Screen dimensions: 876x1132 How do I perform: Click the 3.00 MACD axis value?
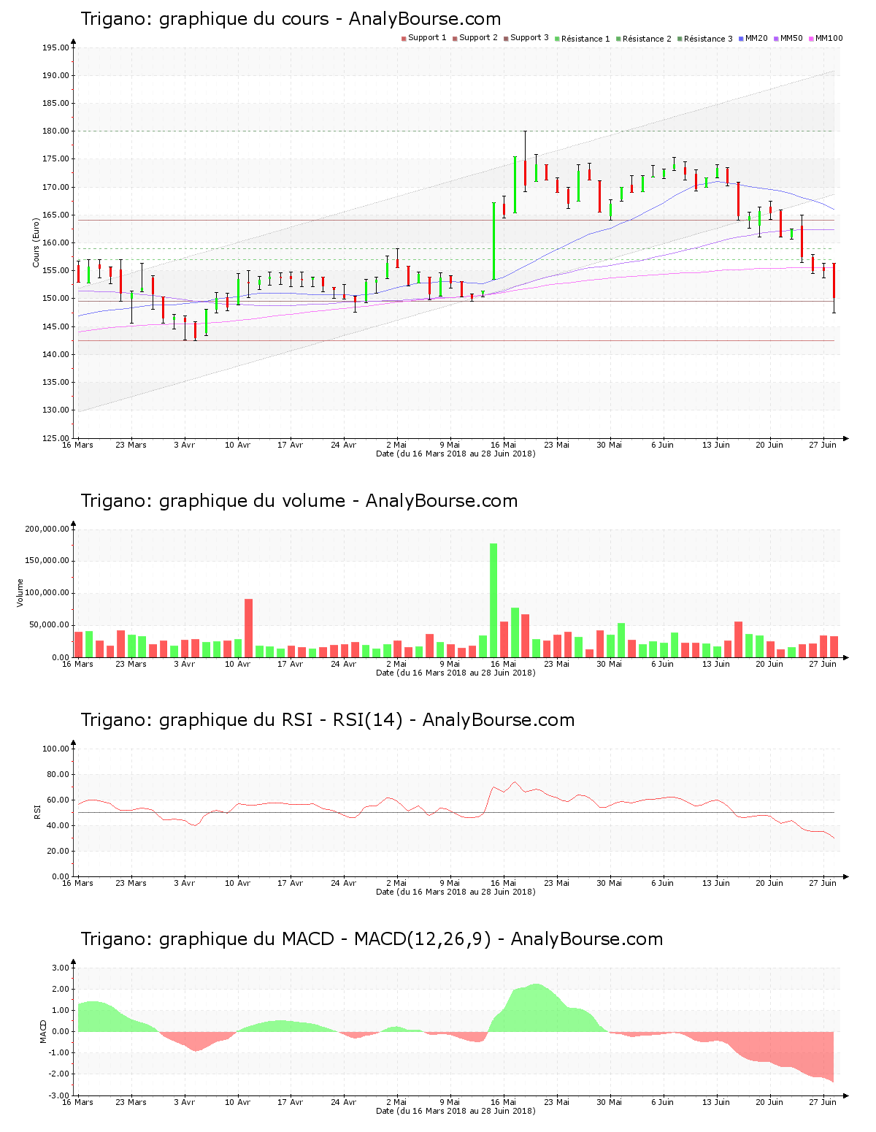pyautogui.click(x=61, y=968)
